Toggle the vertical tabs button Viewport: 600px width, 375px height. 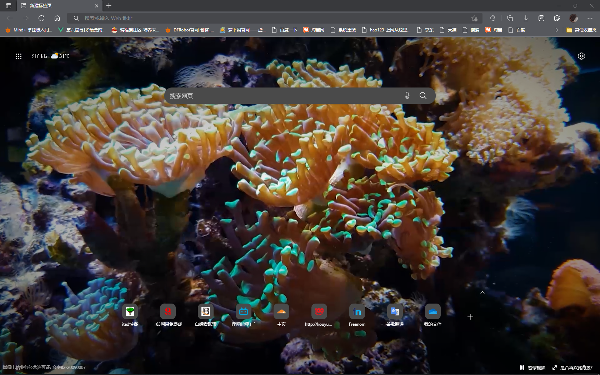9,6
